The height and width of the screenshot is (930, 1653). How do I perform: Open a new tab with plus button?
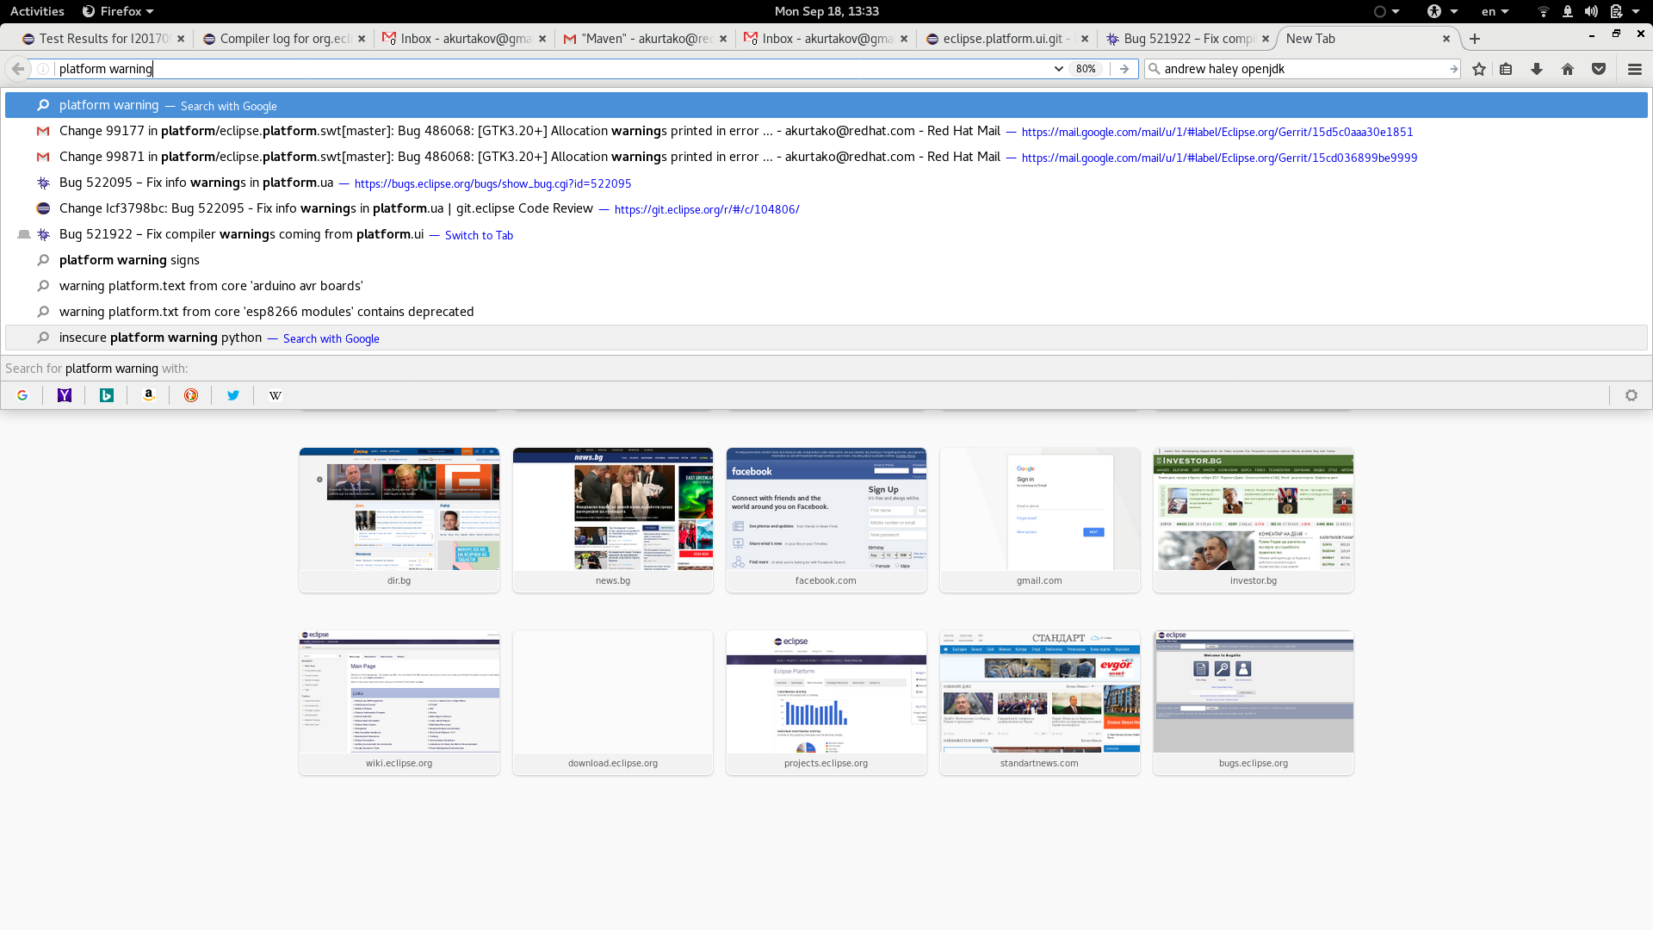coord(1475,39)
